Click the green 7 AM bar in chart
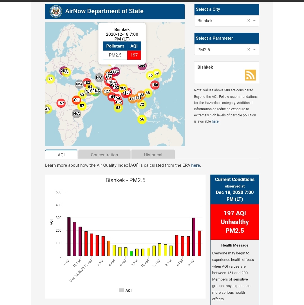The image size is (304, 305). [131, 253]
